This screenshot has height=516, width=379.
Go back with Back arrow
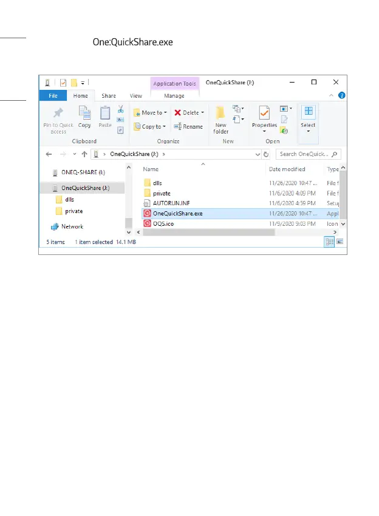[49, 154]
